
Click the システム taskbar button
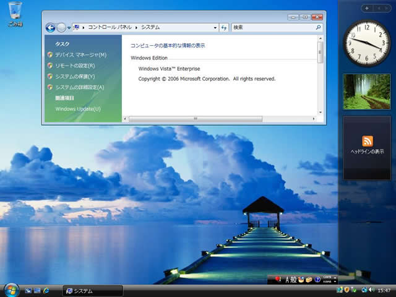[x=92, y=290]
